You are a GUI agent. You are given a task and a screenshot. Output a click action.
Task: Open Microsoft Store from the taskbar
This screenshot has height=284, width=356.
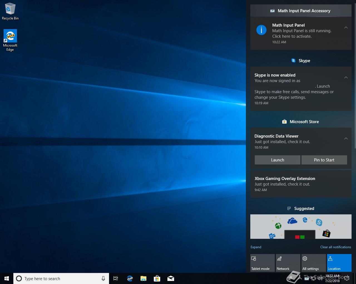(157, 278)
